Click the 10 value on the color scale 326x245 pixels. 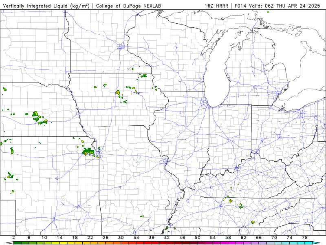coord(44,238)
